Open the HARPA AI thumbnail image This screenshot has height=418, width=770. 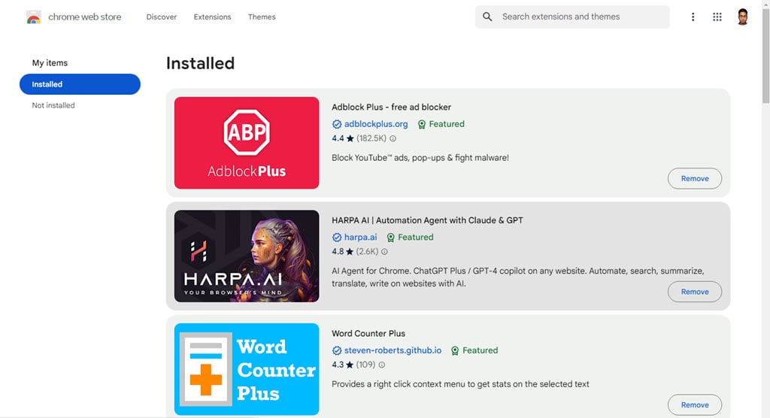point(247,256)
